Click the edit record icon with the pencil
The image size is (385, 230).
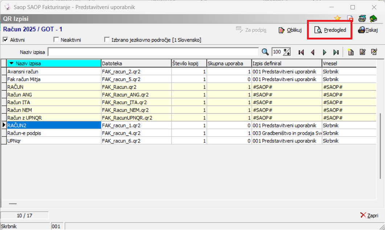(363, 52)
